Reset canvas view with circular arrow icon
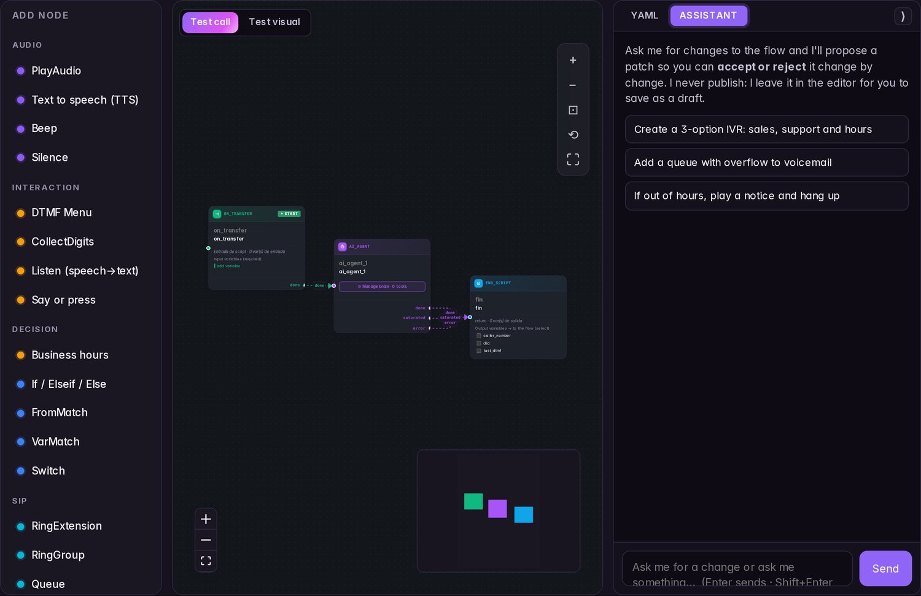 573,134
